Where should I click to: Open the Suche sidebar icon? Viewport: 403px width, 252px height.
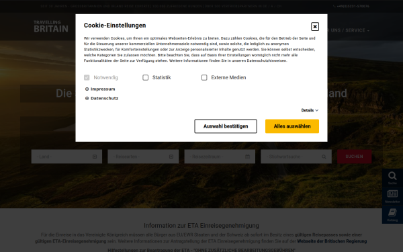click(392, 177)
